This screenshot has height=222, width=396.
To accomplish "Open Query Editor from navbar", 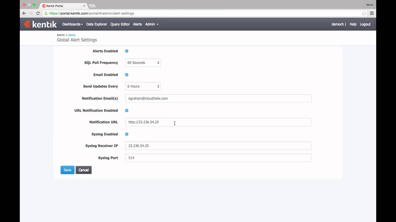I will coord(120,24).
